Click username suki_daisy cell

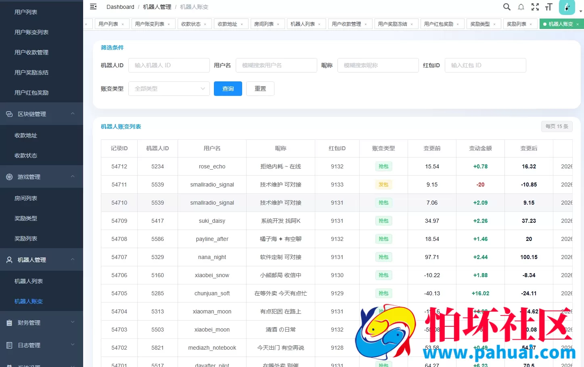coord(212,221)
